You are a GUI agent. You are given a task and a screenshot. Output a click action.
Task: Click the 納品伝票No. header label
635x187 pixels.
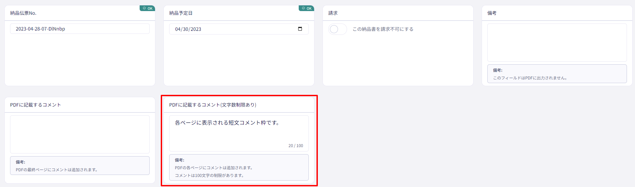23,13
